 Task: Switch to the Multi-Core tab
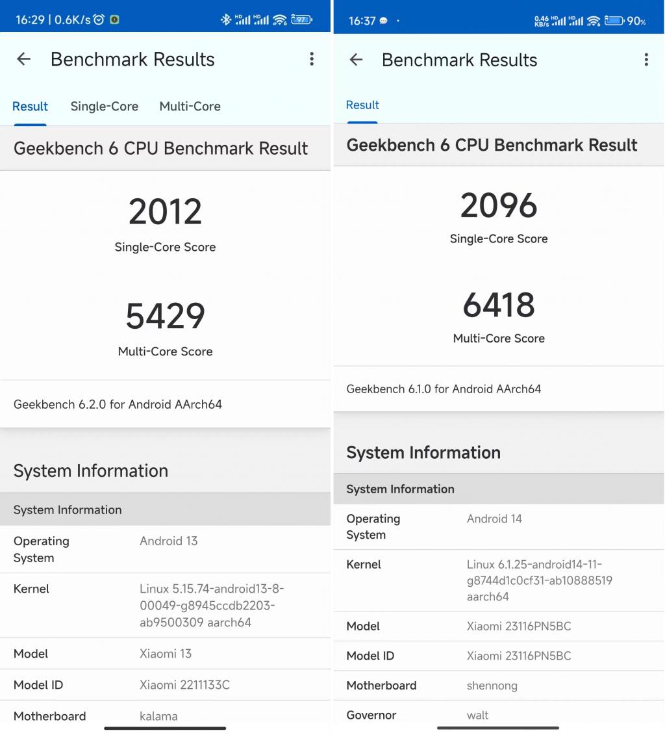190,107
